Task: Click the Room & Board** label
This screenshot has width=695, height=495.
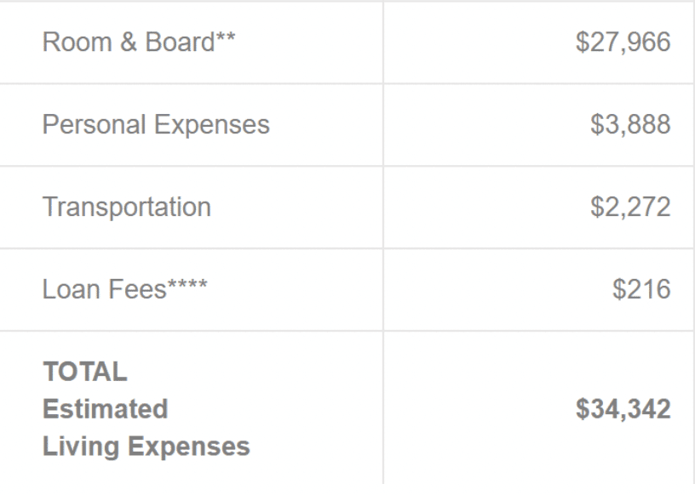Action: (139, 42)
